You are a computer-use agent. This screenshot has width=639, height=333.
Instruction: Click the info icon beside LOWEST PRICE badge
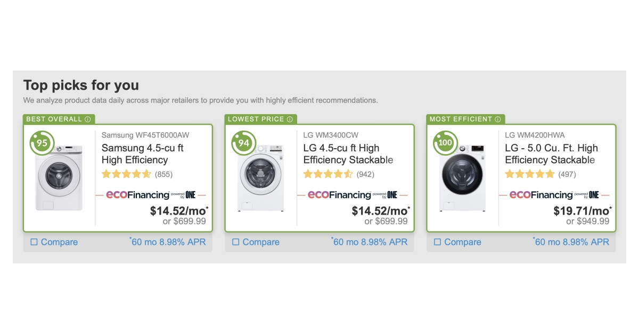(289, 119)
